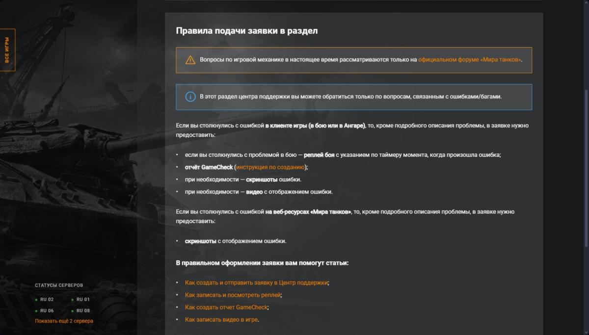This screenshot has height=335, width=589.
Task: Click the green status dot beside RU 02
Action: click(x=36, y=300)
